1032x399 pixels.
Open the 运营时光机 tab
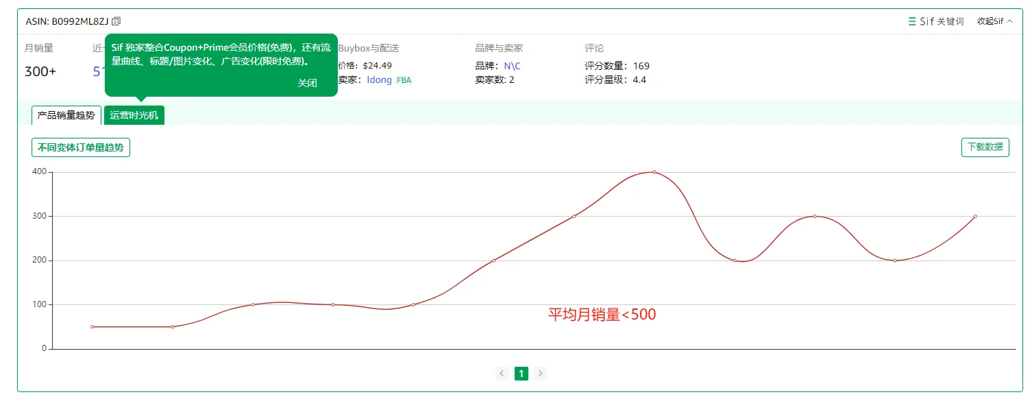(x=134, y=114)
